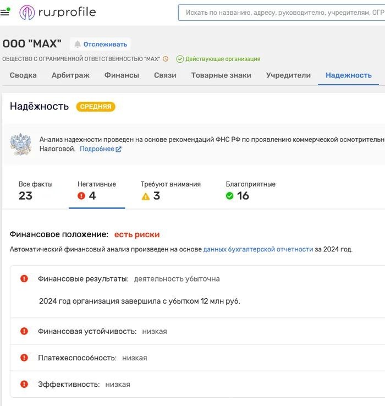Click the green check status icon
Screen dimensions: 385x406
pos(180,59)
